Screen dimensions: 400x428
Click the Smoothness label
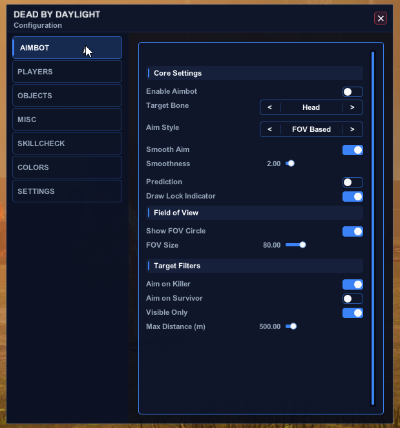click(x=168, y=164)
